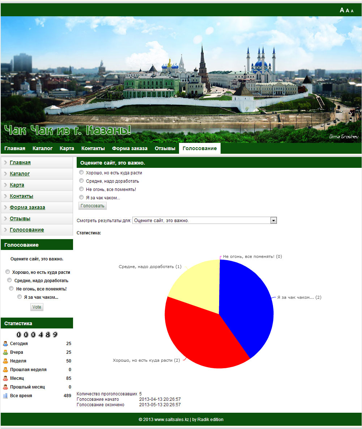
Task: Click the user icon next to Вчера
Action: [5, 352]
